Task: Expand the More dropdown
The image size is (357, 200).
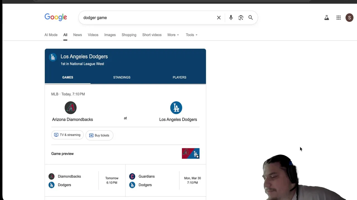Action: pos(173,35)
